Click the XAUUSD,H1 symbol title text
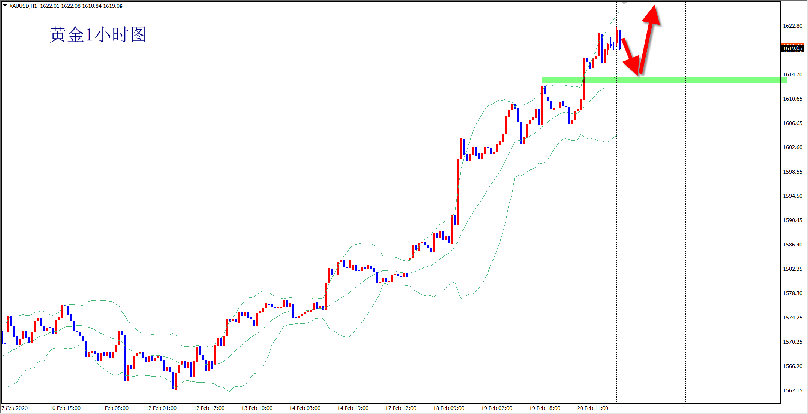The height and width of the screenshot is (414, 808). coord(23,6)
